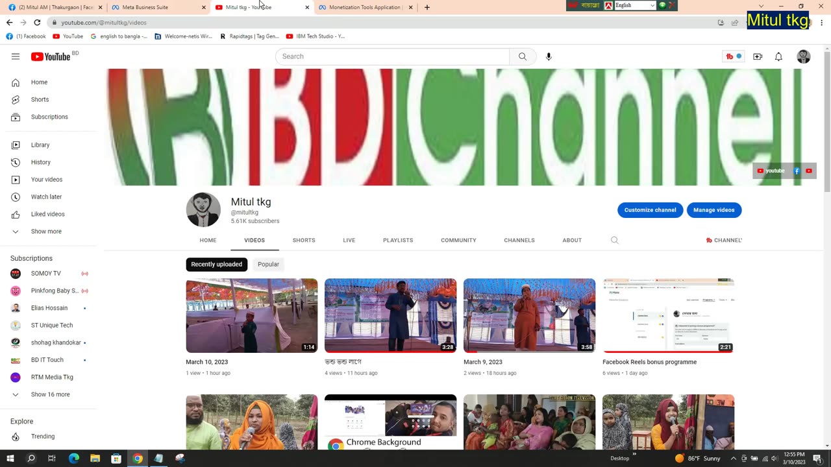Viewport: 831px width, 467px height.
Task: Open taskbar search
Action: (31, 459)
